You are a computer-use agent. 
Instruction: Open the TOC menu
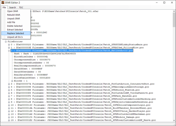click(21, 7)
